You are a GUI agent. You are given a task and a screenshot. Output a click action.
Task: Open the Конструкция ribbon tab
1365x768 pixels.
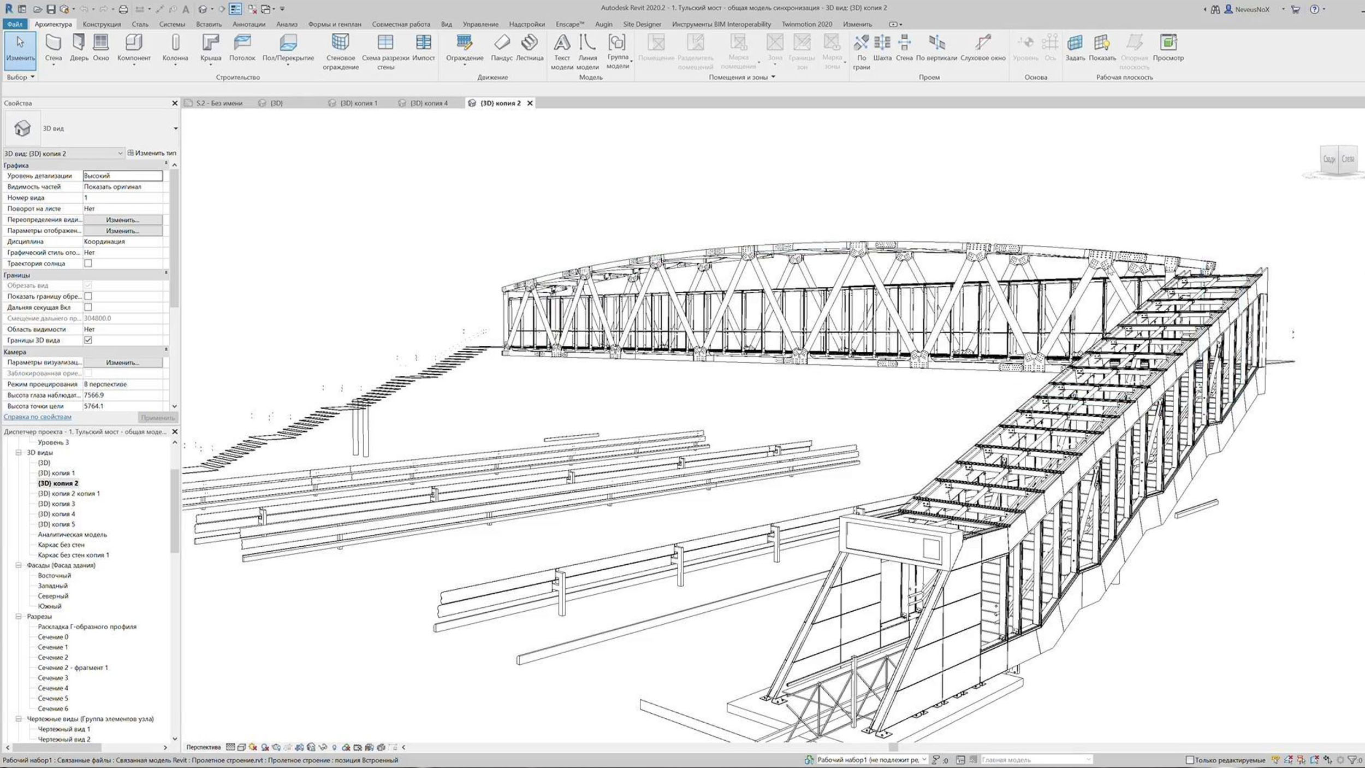(102, 24)
